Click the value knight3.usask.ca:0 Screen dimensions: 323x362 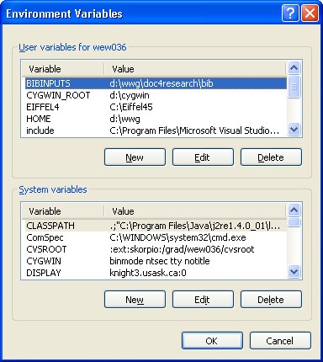coord(148,273)
